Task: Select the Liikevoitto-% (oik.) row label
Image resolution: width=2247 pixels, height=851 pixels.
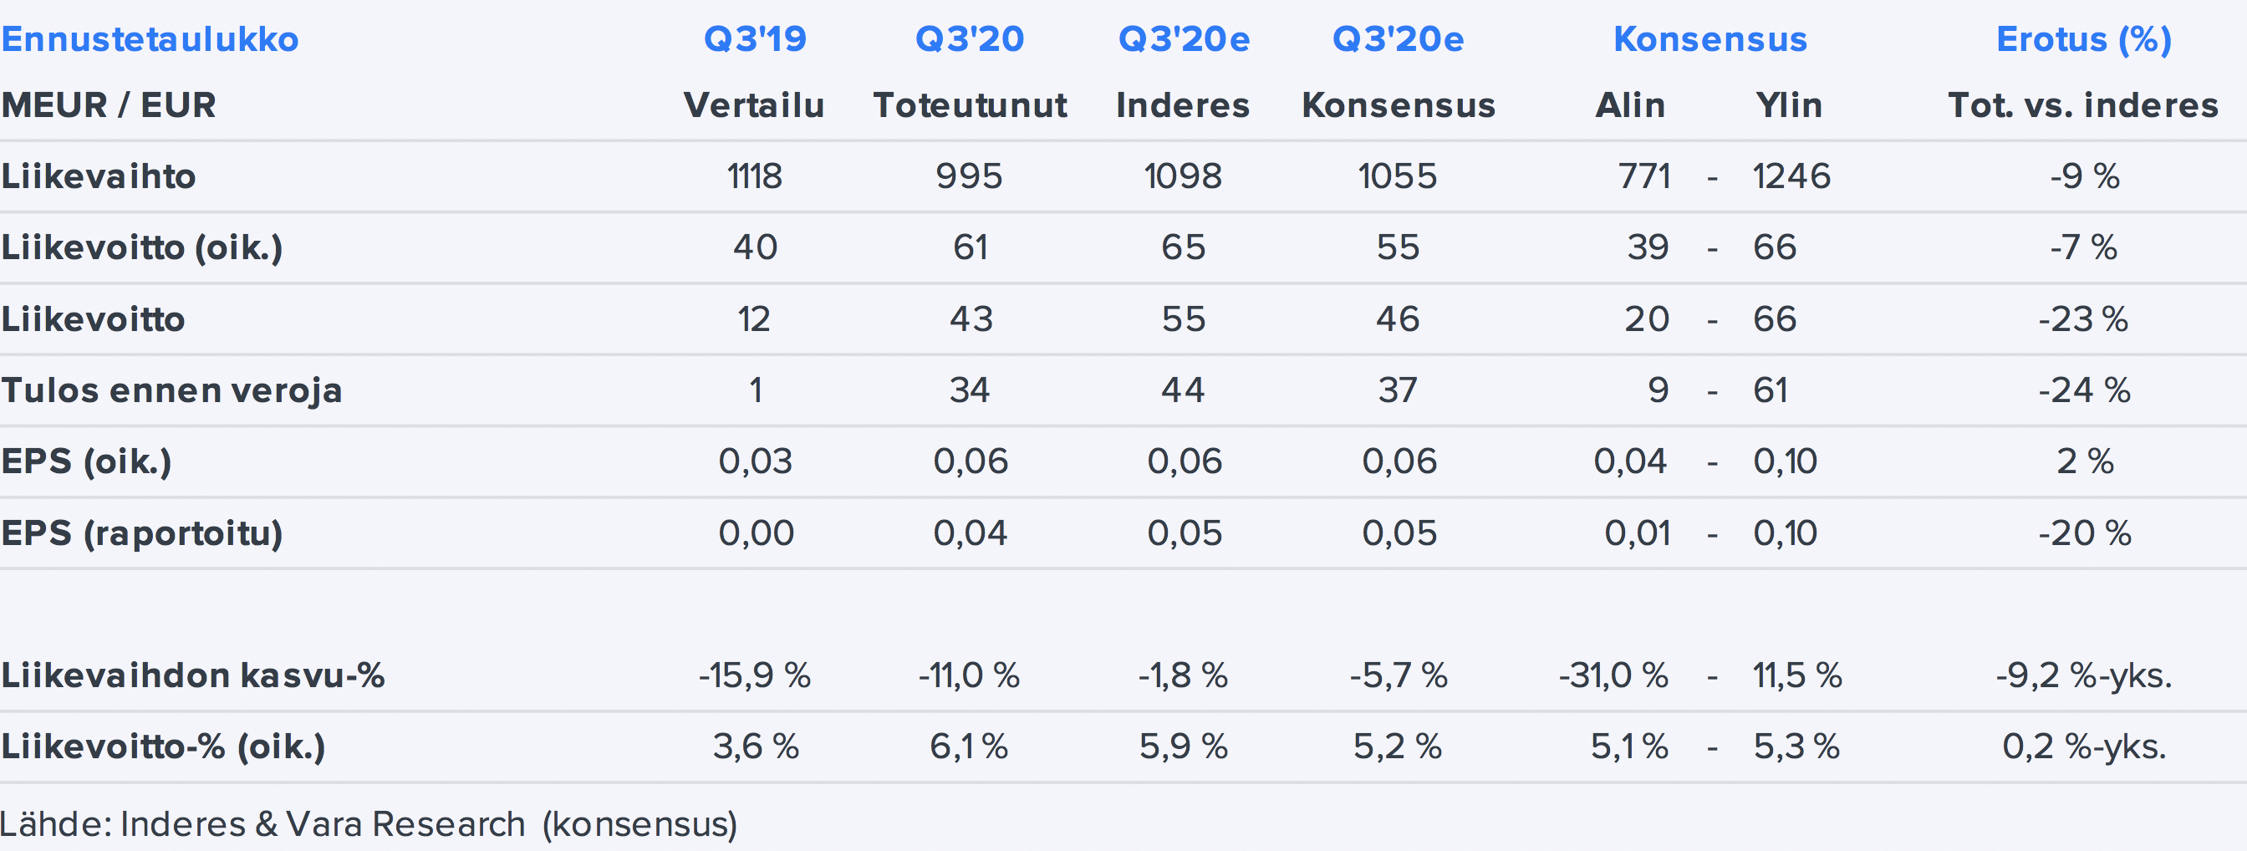Action: [x=163, y=747]
